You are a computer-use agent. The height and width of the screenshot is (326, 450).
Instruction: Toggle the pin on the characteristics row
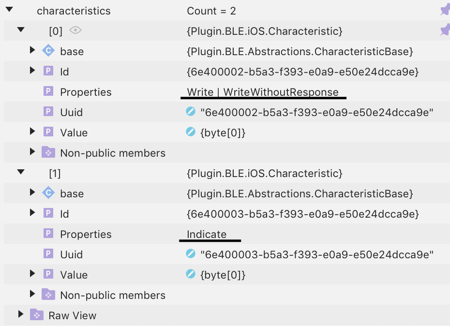(x=444, y=10)
